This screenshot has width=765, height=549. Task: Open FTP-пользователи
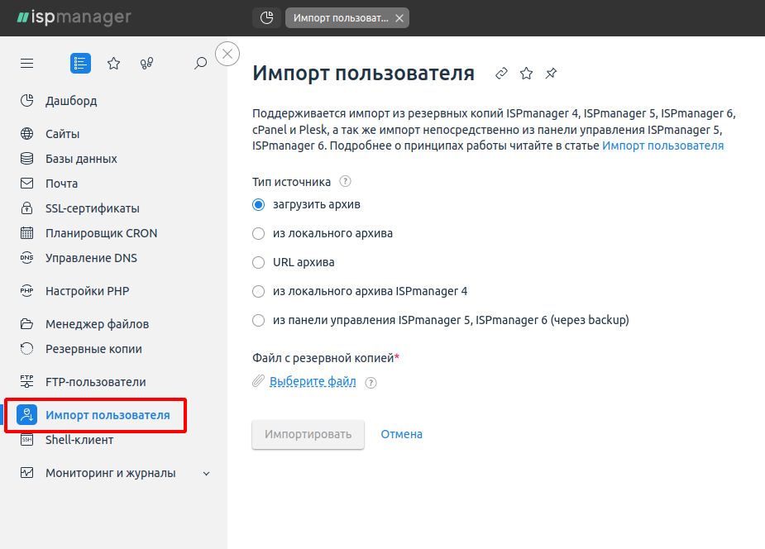tap(96, 383)
